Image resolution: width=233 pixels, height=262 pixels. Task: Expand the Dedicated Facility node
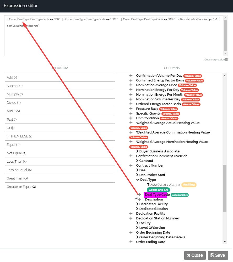point(137,204)
